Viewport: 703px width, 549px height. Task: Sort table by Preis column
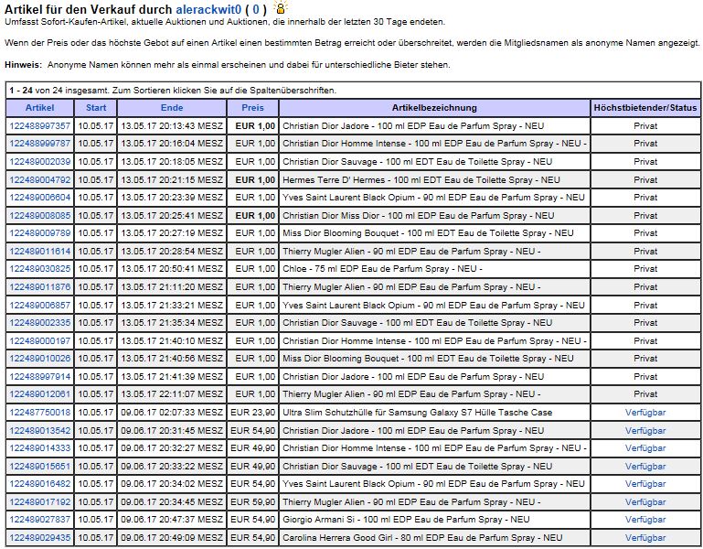(x=253, y=108)
